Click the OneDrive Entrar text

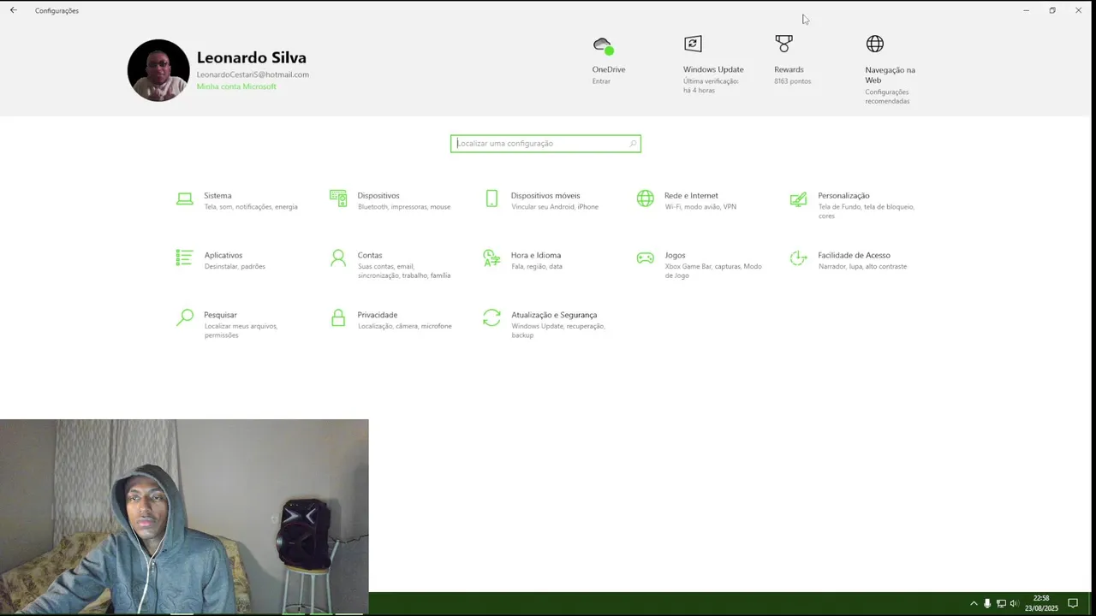(x=601, y=81)
